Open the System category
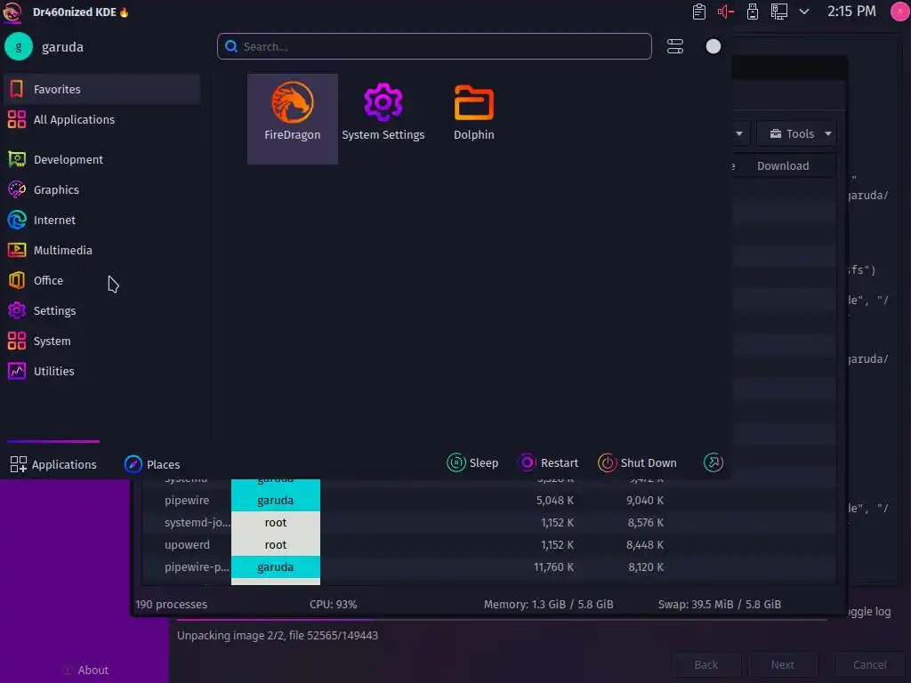 pyautogui.click(x=102, y=341)
